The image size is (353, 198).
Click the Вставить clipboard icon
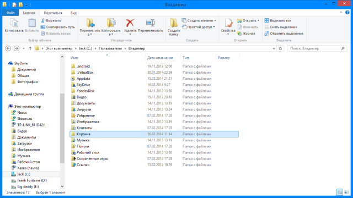[x=32, y=23]
